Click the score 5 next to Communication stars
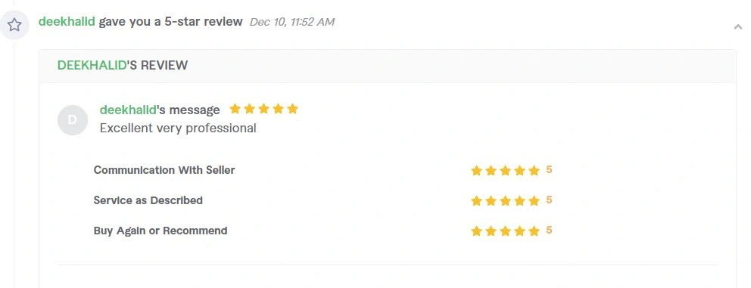The image size is (751, 288). coord(549,170)
